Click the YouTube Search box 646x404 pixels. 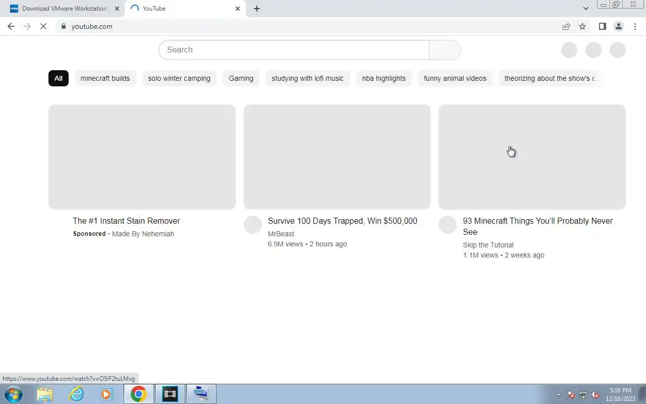pyautogui.click(x=294, y=50)
